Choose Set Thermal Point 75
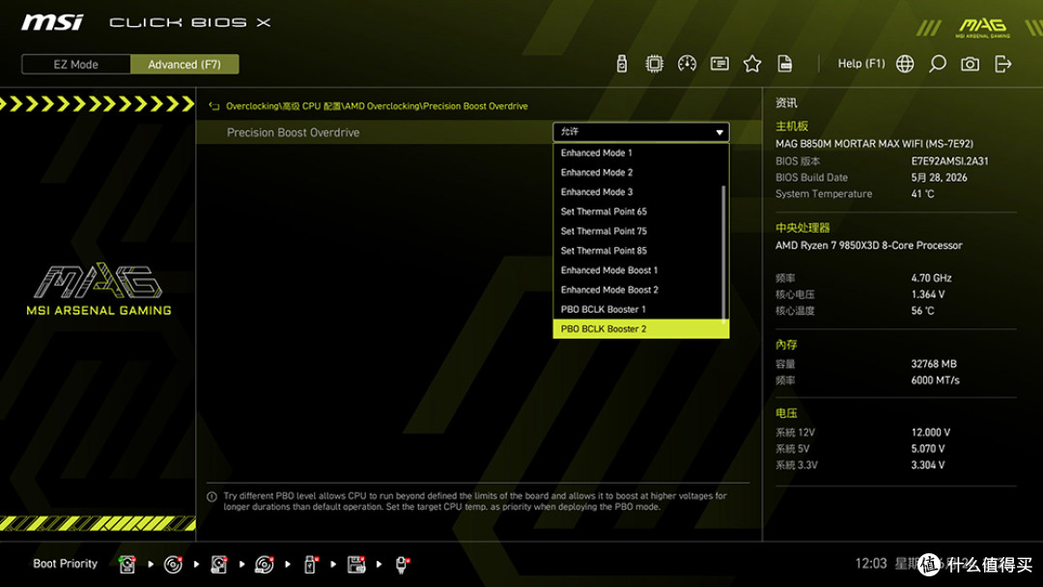 click(640, 232)
